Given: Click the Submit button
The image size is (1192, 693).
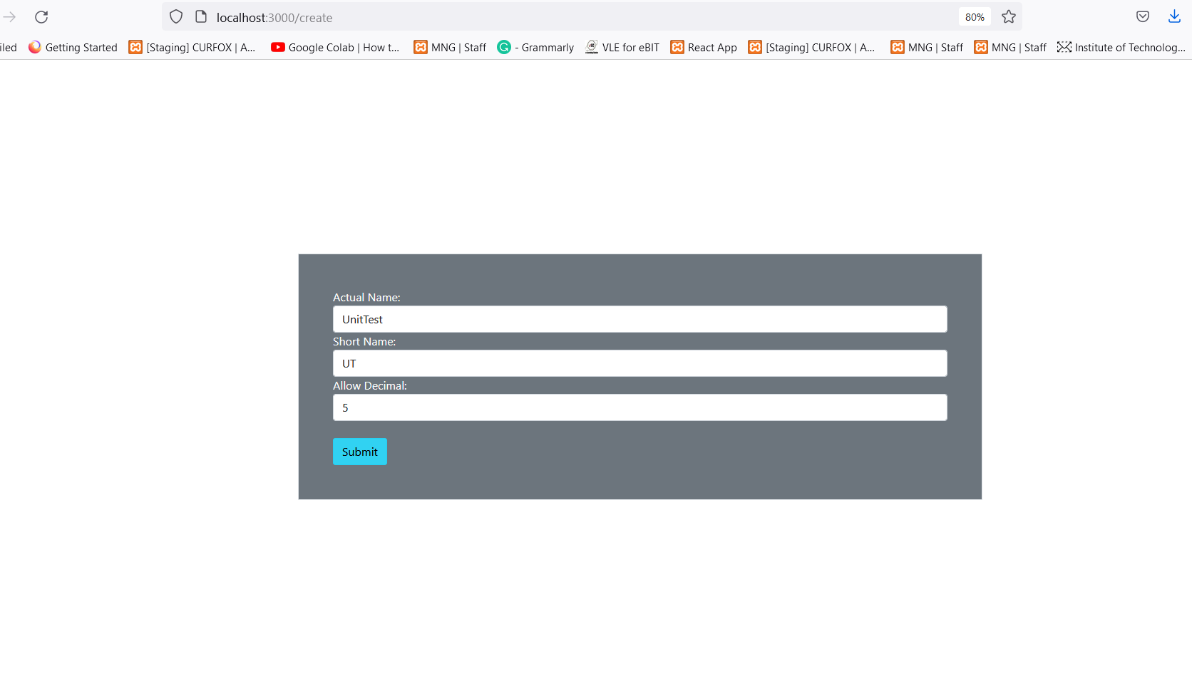Looking at the screenshot, I should click(359, 452).
